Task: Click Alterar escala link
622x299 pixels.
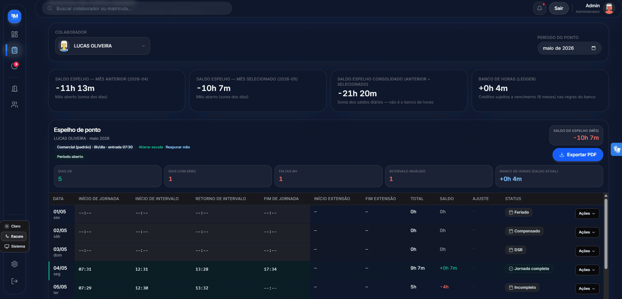Action: (x=151, y=147)
